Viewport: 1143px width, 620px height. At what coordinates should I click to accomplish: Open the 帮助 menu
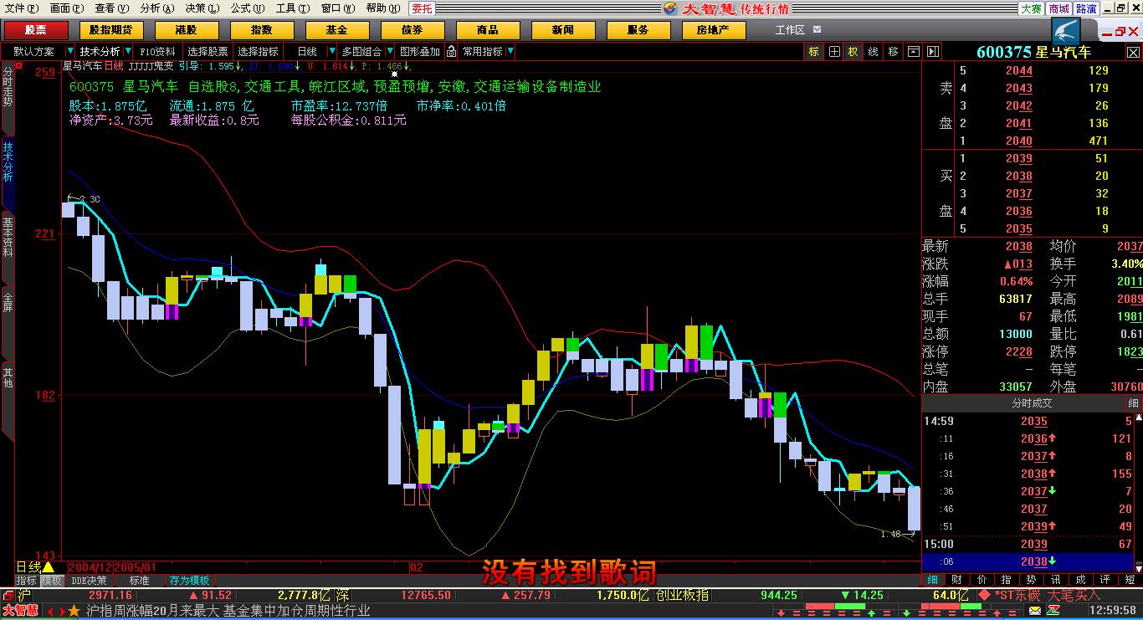pos(382,8)
